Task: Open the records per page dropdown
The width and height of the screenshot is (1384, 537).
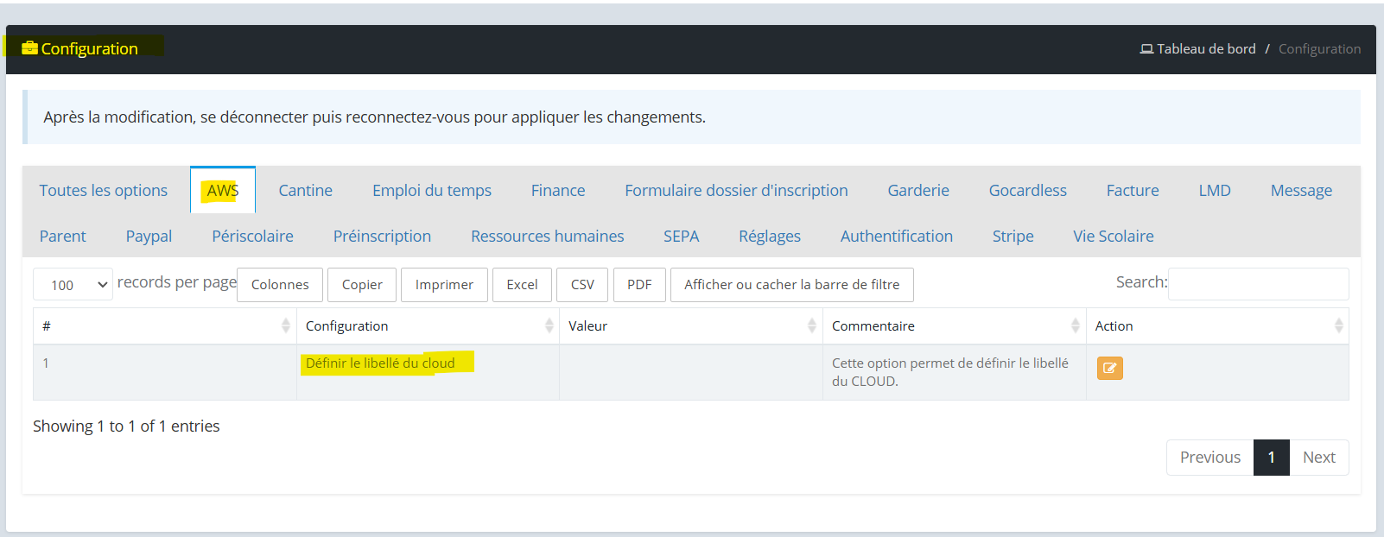Action: 73,284
